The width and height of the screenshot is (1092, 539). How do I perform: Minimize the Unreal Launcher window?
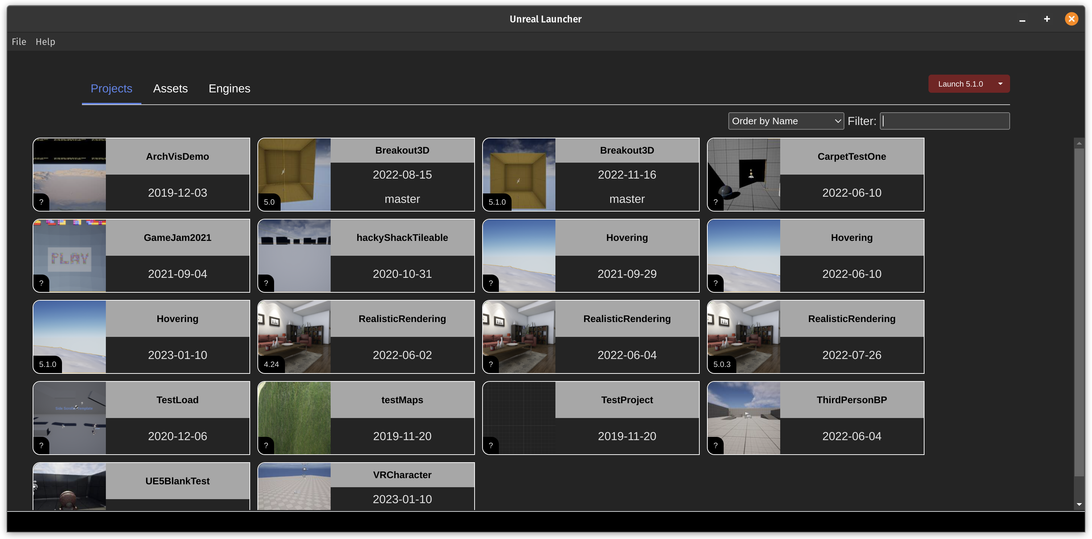coord(1022,20)
